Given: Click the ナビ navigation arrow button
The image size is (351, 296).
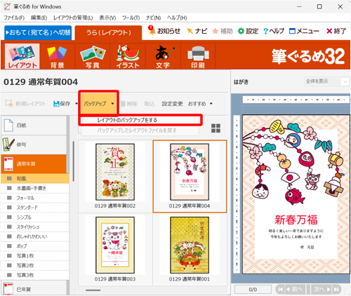Looking at the screenshot, I should 197,31.
